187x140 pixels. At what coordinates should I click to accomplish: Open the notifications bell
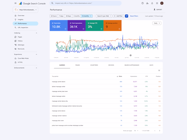(x=152, y=3)
